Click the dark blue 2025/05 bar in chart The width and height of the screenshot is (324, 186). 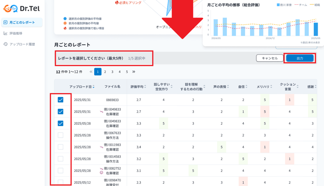tap(316, 29)
